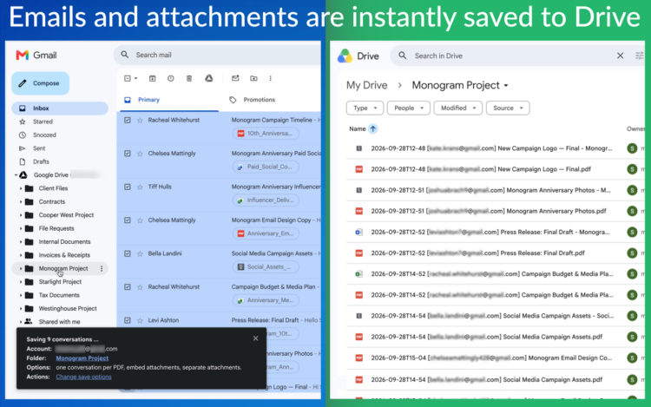The image size is (651, 407).
Task: Click the Gmail search mail field
Action: pyautogui.click(x=218, y=55)
